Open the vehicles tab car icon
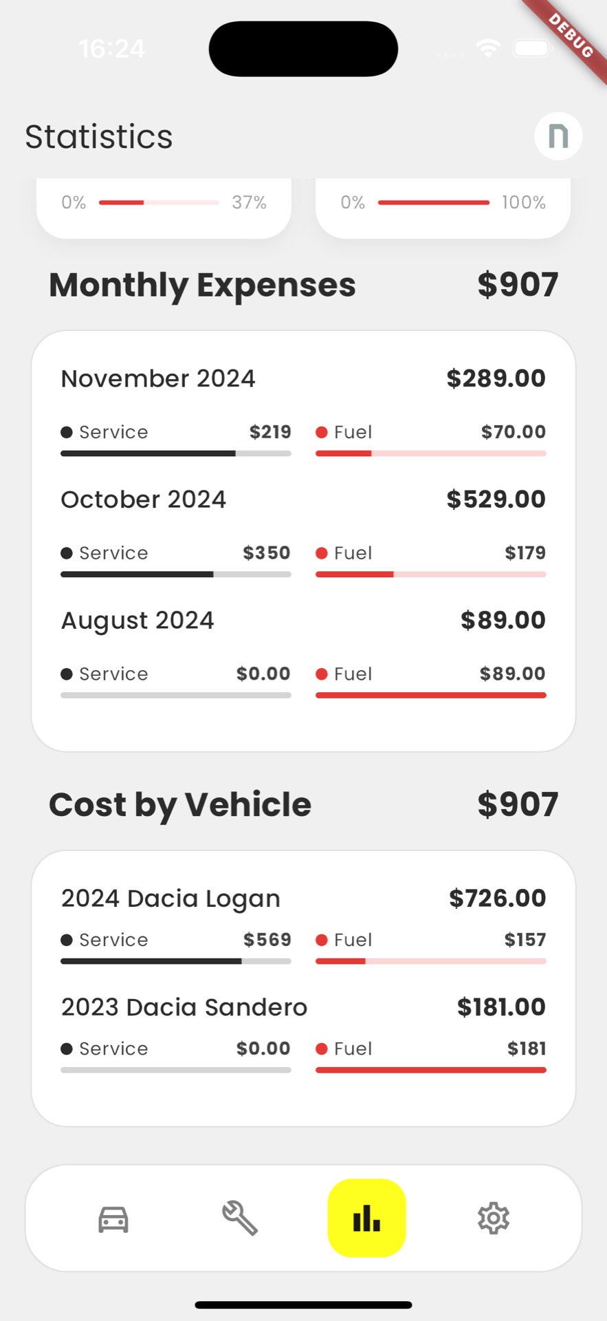Image resolution: width=607 pixels, height=1321 pixels. click(113, 1219)
